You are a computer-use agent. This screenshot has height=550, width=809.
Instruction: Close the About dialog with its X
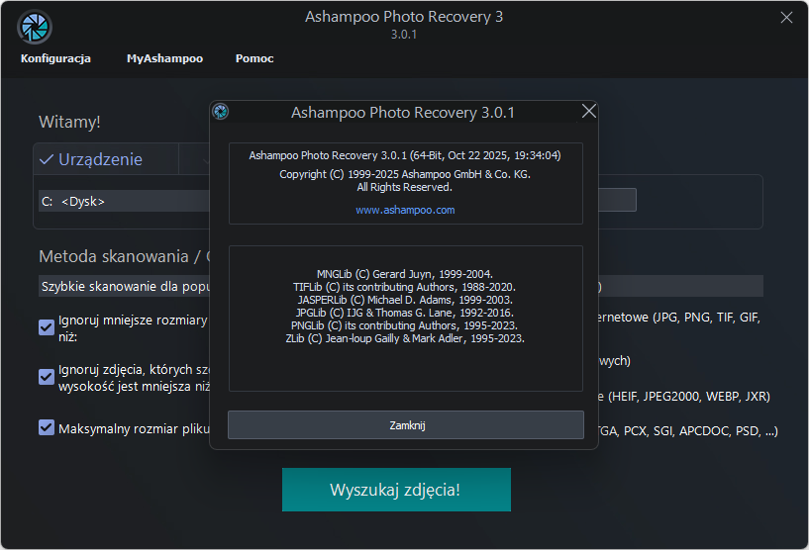[x=589, y=111]
